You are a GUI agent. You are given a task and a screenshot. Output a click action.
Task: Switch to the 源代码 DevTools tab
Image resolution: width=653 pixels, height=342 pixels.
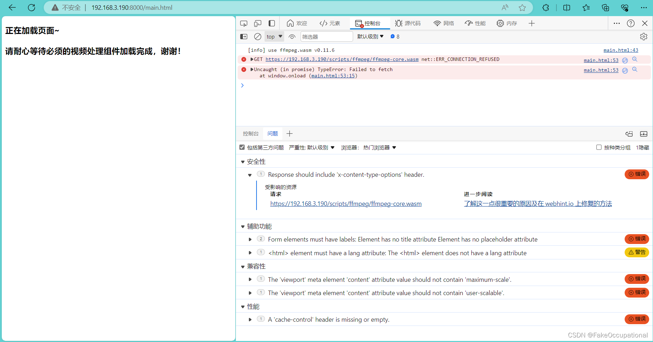(408, 23)
